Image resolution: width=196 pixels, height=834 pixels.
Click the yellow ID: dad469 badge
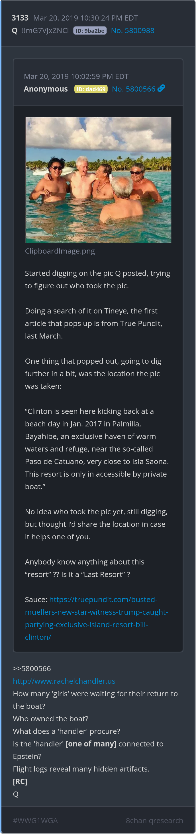[91, 89]
